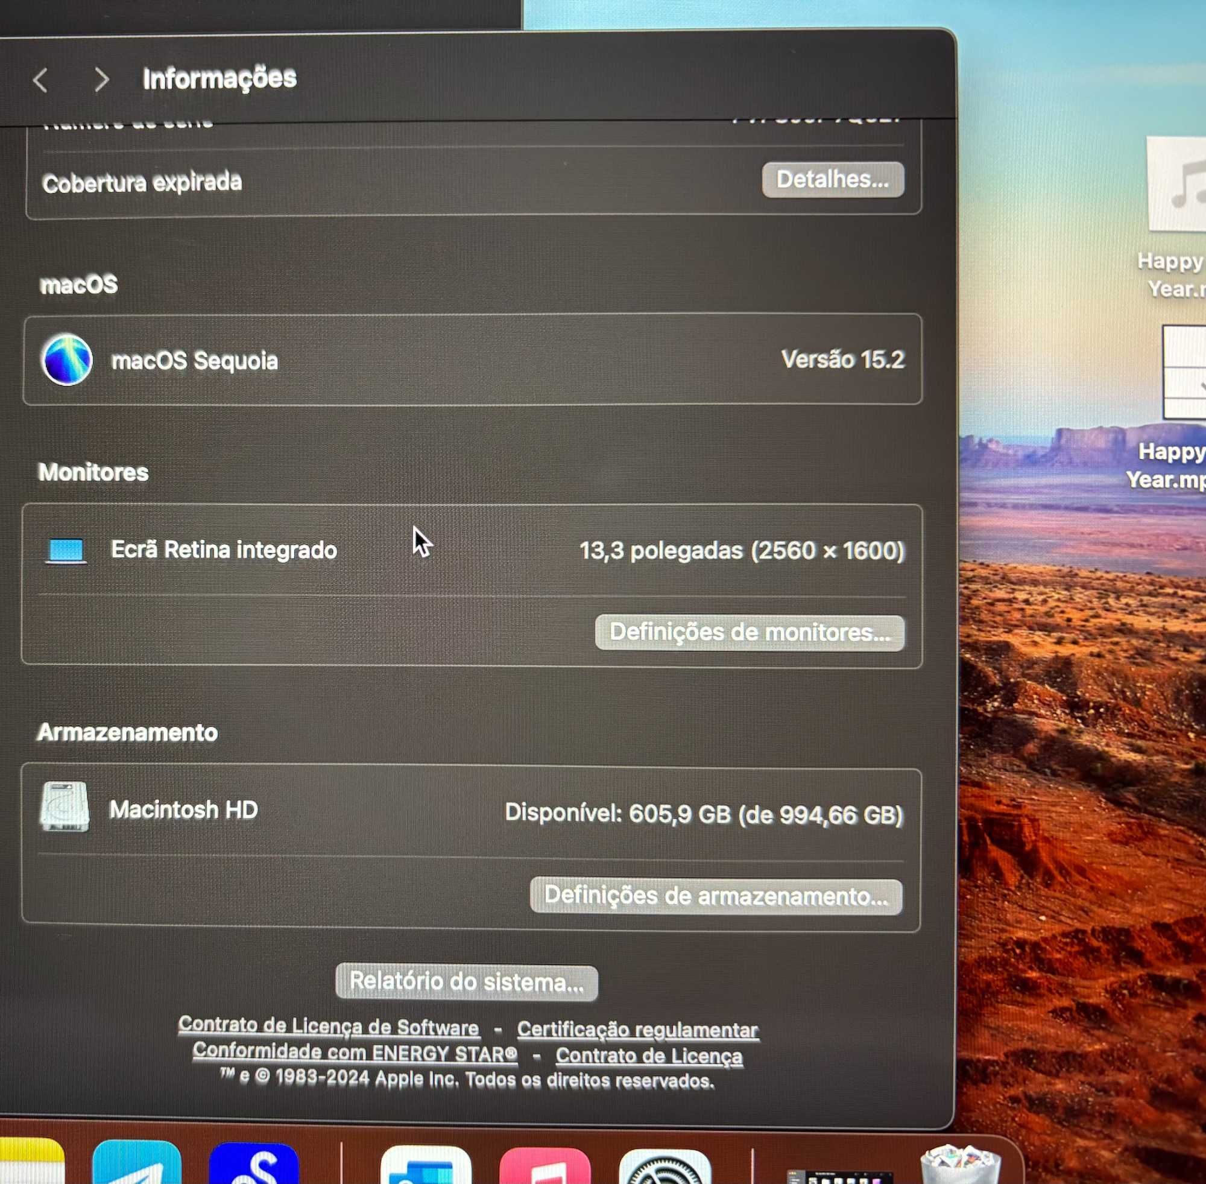Screen dimensions: 1206x1184
Task: Click the 'macOS Sequoia' name text
Action: (x=195, y=361)
